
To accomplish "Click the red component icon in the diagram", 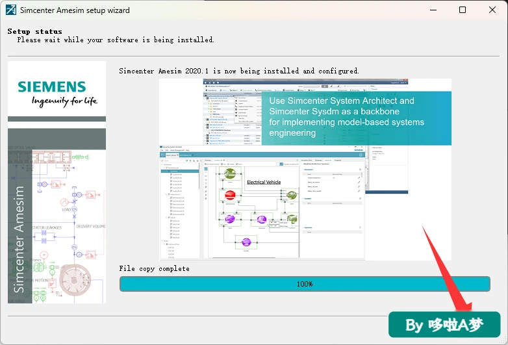I will (230, 195).
